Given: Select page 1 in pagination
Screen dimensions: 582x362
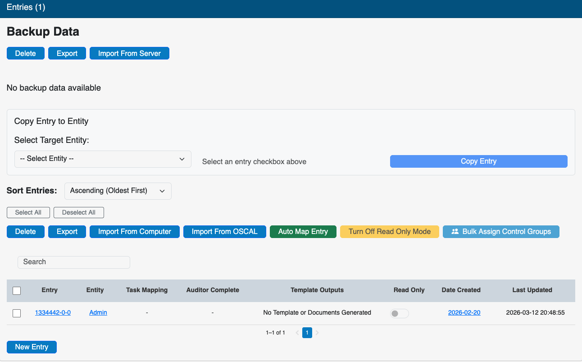Looking at the screenshot, I should click(x=307, y=333).
